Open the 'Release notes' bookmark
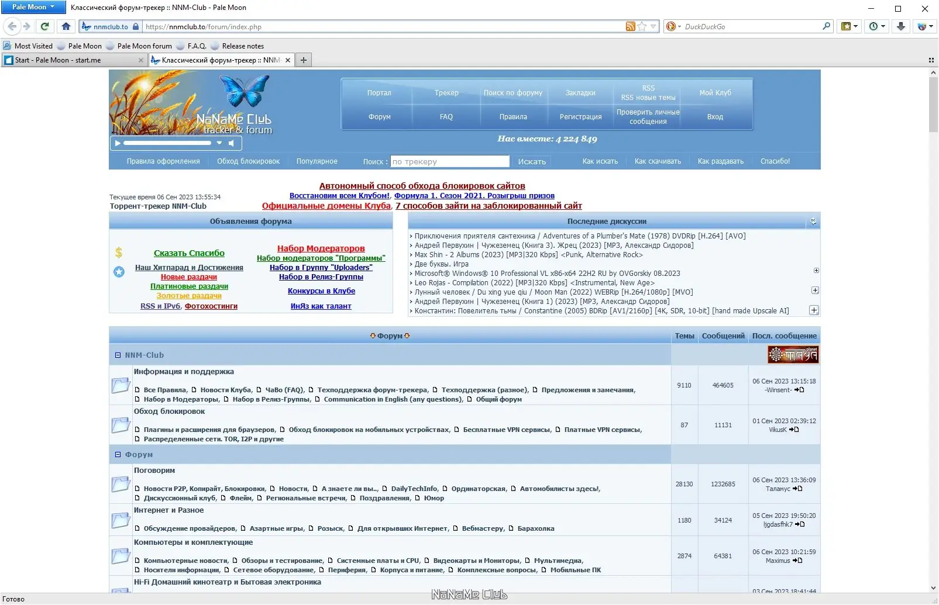The width and height of the screenshot is (939, 605). 237,46
